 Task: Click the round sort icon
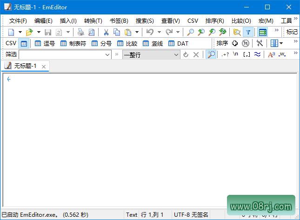pos(246,43)
